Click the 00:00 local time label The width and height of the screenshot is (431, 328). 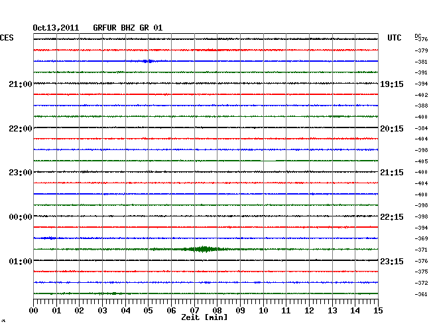tap(21, 217)
